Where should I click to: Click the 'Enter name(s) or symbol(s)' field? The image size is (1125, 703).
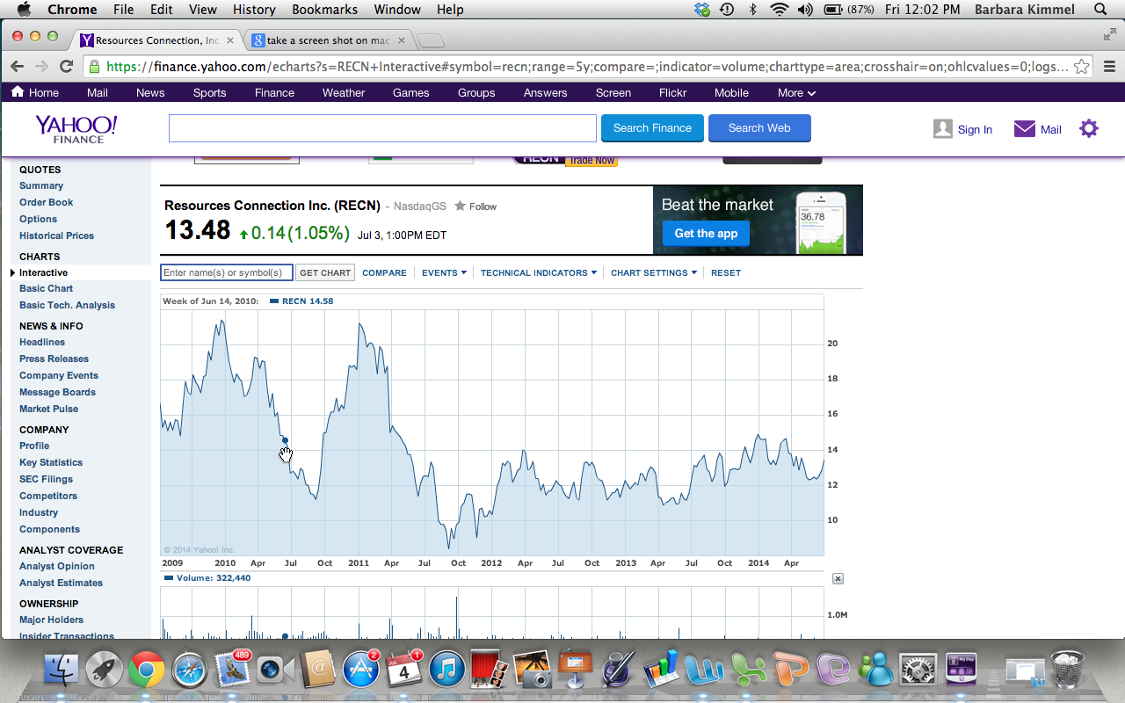pos(227,272)
